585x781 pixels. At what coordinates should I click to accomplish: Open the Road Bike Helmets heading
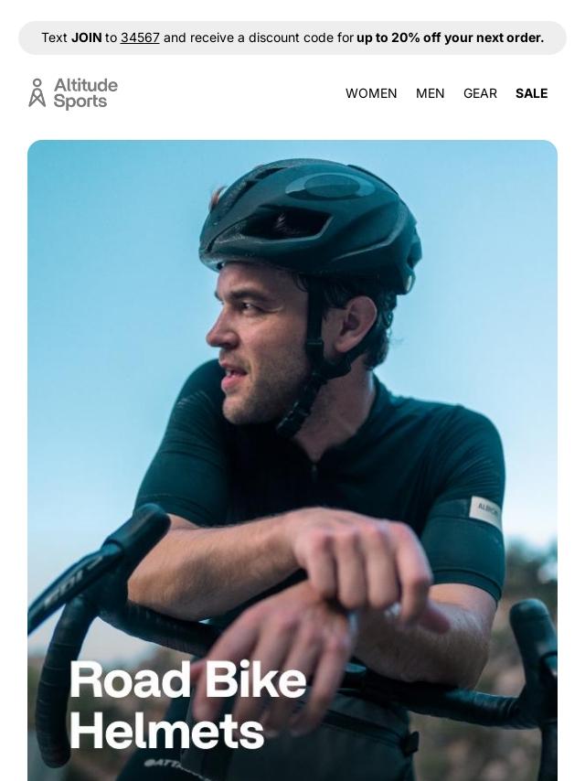(x=187, y=705)
